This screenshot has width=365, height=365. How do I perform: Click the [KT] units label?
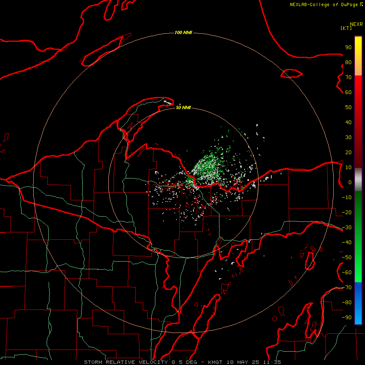[x=346, y=28]
